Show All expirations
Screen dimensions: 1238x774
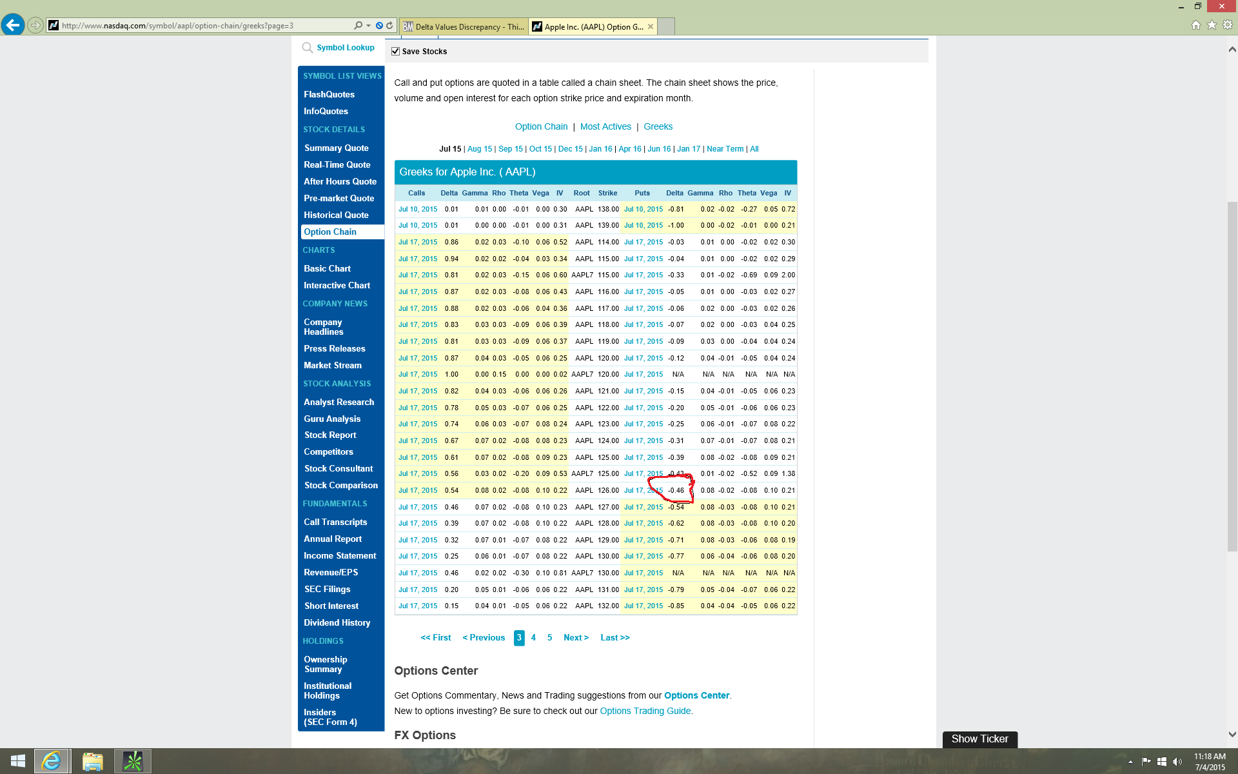tap(754, 149)
